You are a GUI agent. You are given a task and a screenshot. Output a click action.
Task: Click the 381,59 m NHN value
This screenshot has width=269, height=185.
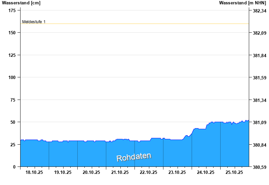(x=260, y=78)
